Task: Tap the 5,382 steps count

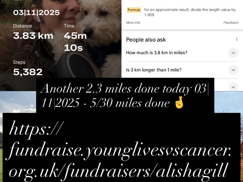Action: tap(28, 72)
